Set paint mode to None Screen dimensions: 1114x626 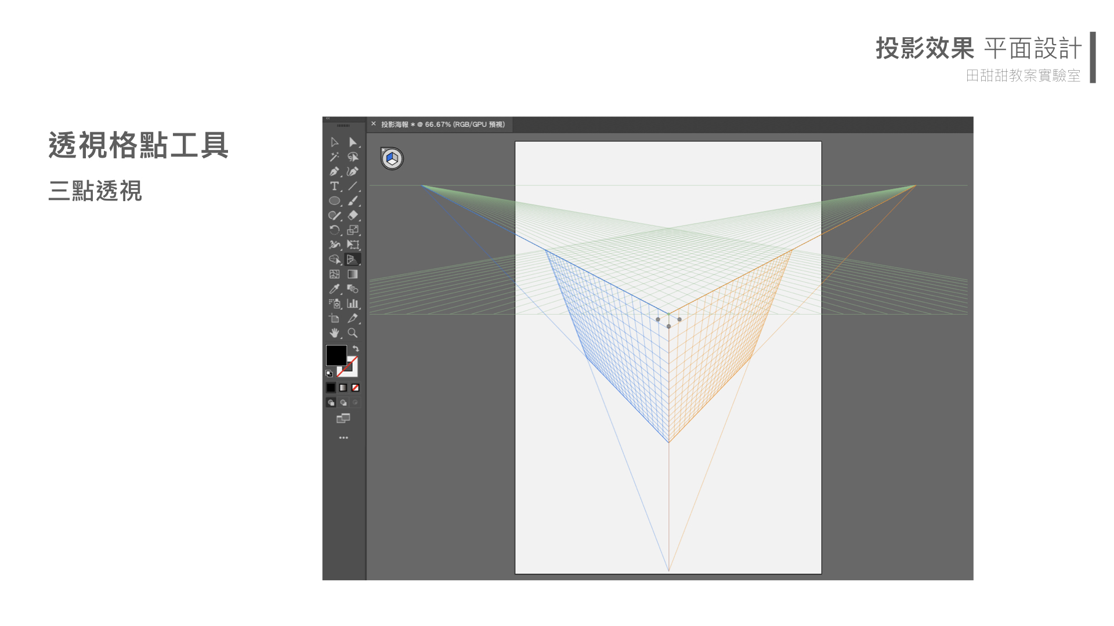tap(355, 388)
